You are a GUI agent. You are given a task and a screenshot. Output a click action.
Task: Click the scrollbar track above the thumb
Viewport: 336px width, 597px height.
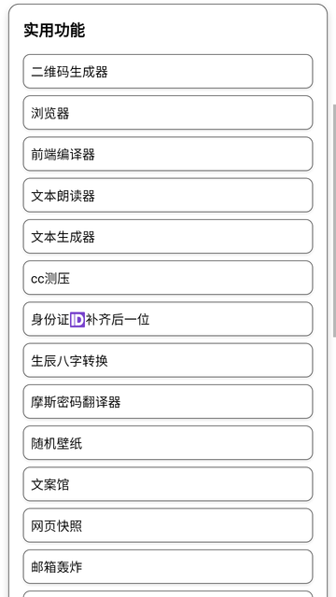334,52
